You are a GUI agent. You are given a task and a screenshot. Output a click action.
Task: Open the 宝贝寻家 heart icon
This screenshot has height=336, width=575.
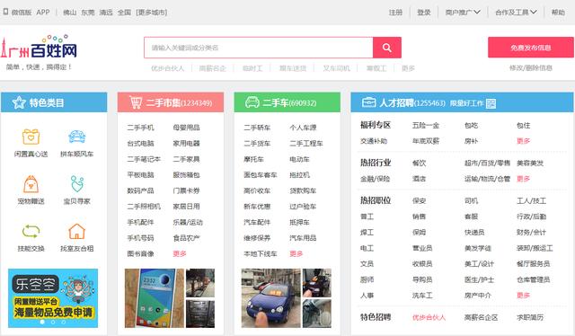point(76,184)
